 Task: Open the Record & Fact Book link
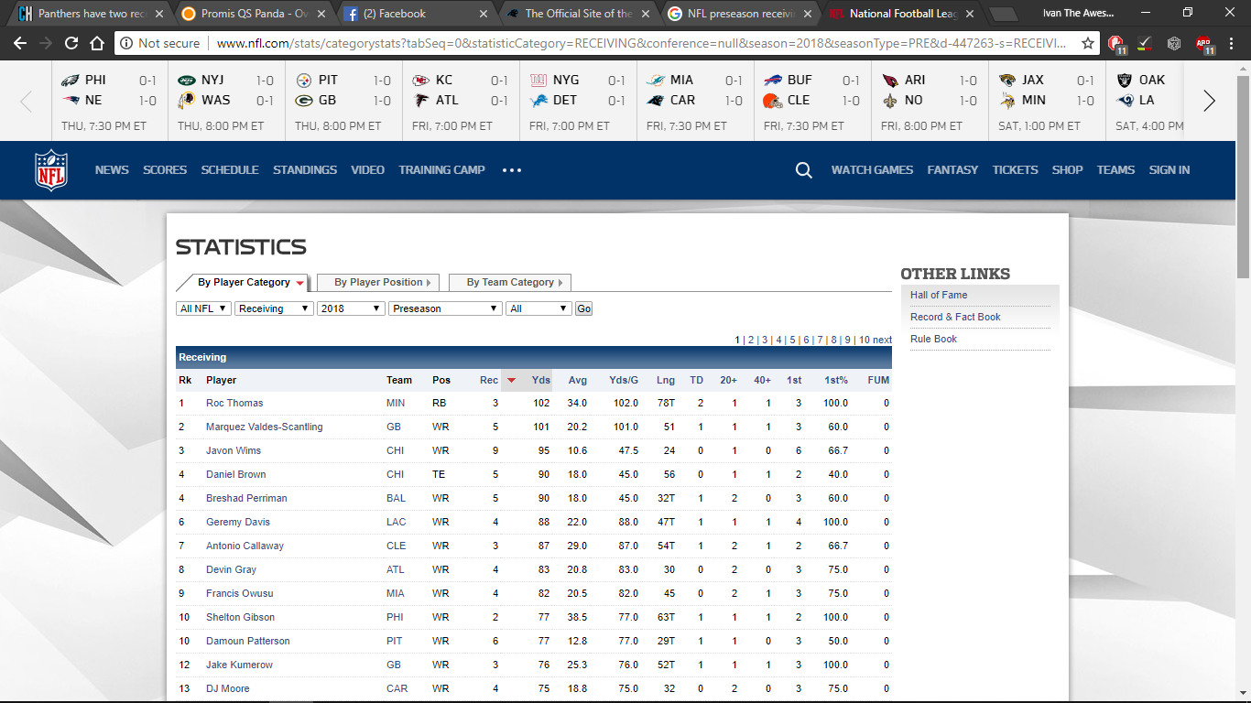[x=955, y=317]
